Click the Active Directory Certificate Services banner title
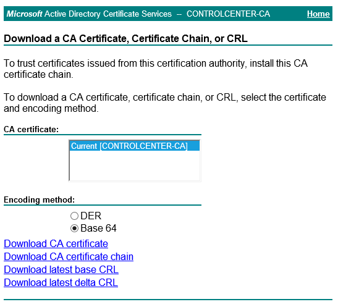Viewport: 338px width, 307px height. [108, 14]
